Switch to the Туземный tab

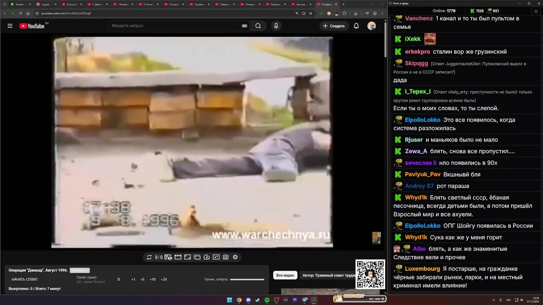tap(198, 4)
